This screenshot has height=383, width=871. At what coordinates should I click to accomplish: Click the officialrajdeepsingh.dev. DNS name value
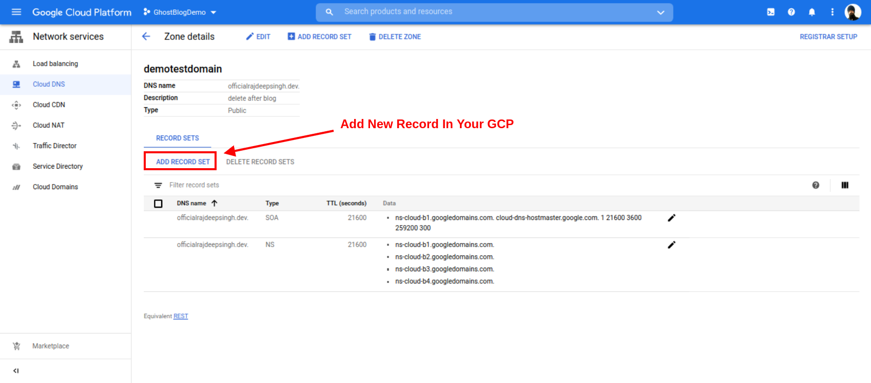(x=263, y=86)
